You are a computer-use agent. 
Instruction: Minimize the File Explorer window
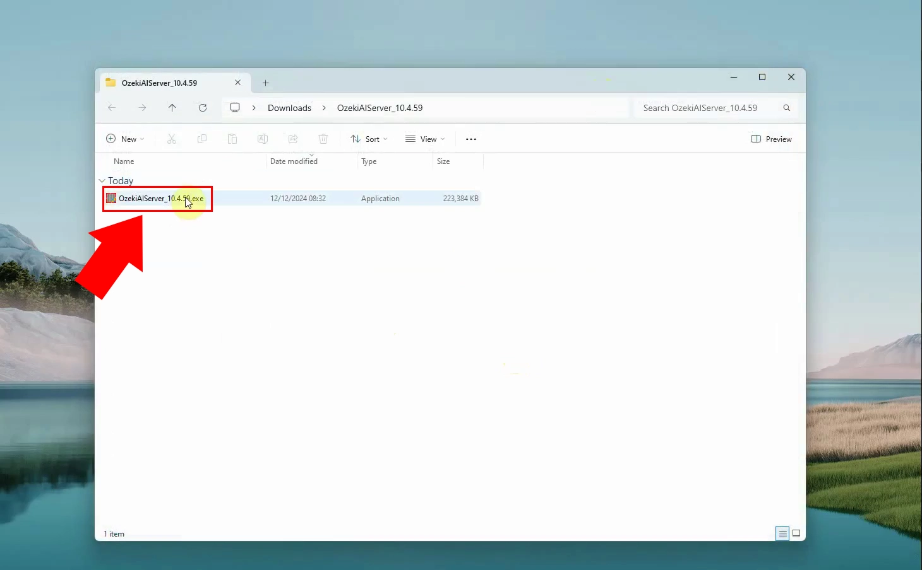[x=734, y=77]
